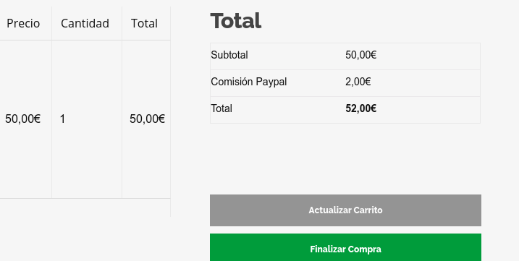The width and height of the screenshot is (519, 261).
Task: Click the blank area above Actualizar Carrito
Action: [x=345, y=159]
